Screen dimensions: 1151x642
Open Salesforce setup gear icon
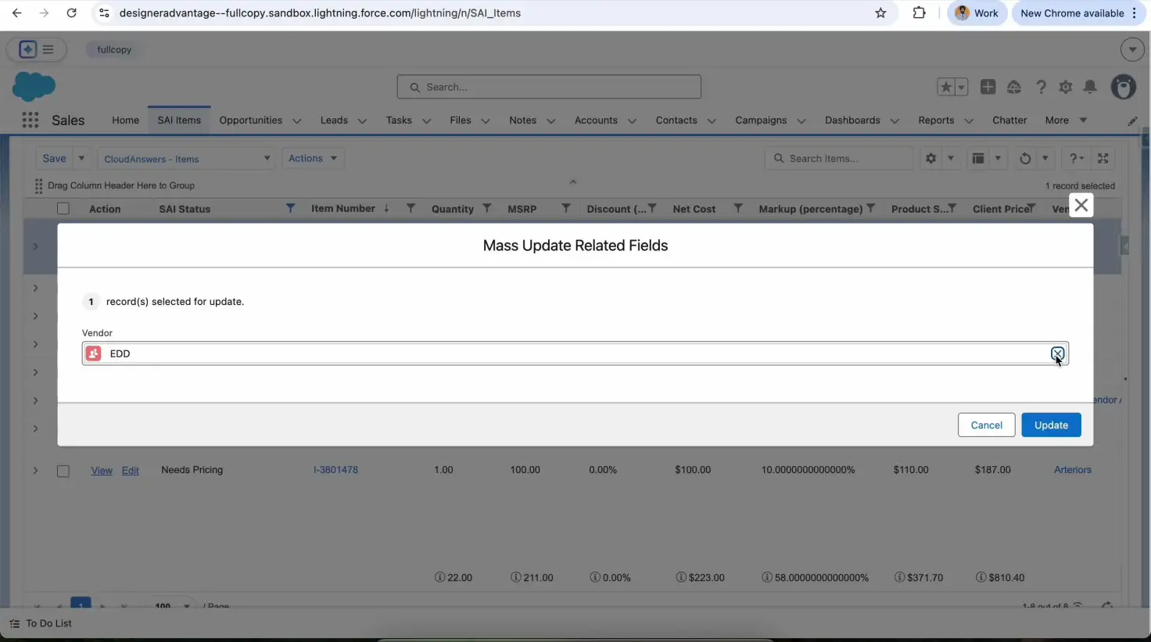[1065, 87]
